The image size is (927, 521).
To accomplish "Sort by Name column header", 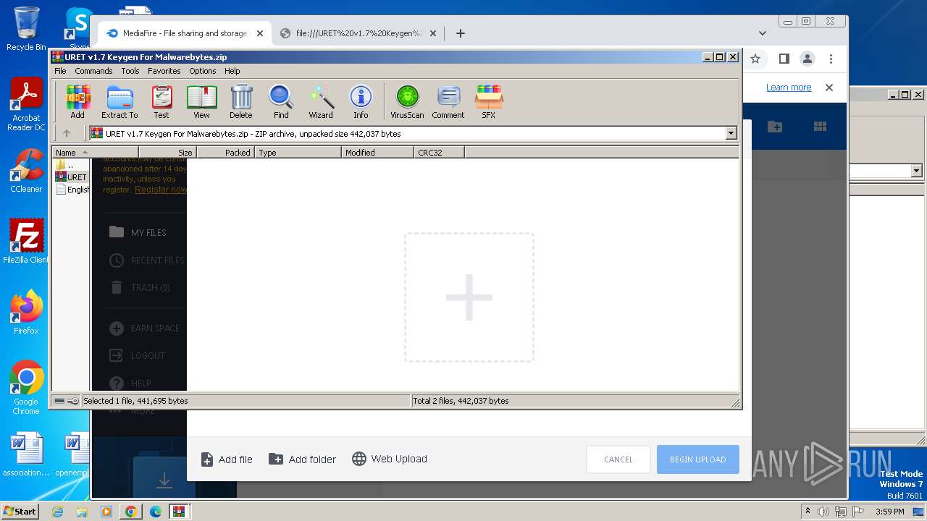I will coord(95,153).
